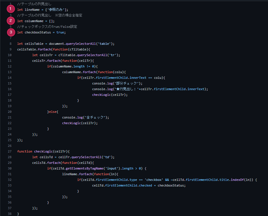Image resolution: width=268 pixels, height=216 pixels.
Task: Click line number 27 in the gutter
Action: (9, 151)
